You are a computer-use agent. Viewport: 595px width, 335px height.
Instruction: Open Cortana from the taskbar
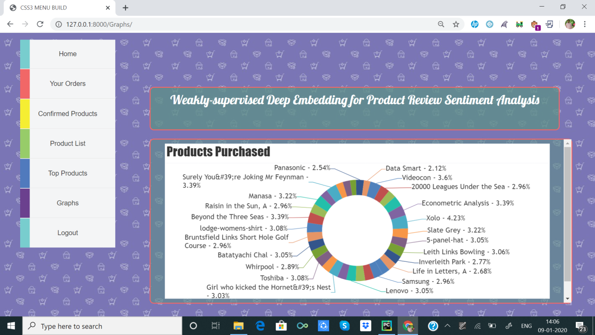click(193, 326)
